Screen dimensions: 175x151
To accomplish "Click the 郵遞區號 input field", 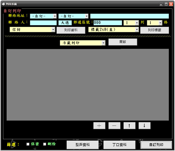I will [x=107, y=23].
